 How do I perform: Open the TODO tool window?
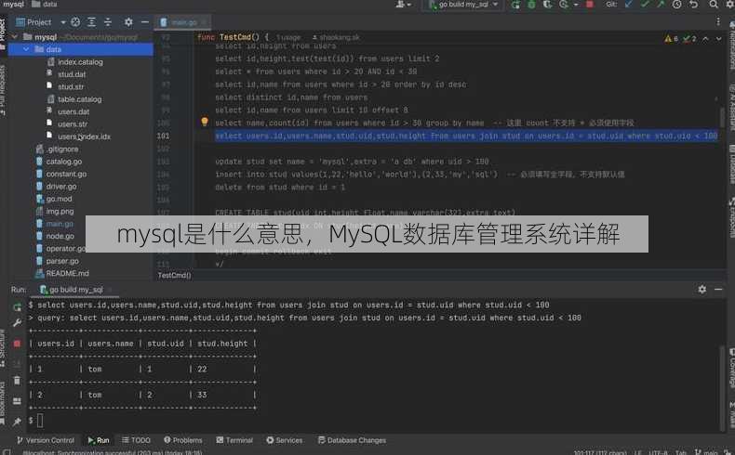click(x=136, y=440)
